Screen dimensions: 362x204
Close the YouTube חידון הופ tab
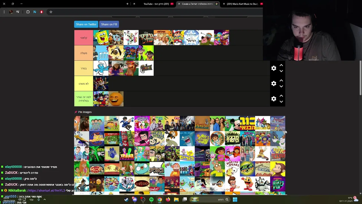click(134, 4)
